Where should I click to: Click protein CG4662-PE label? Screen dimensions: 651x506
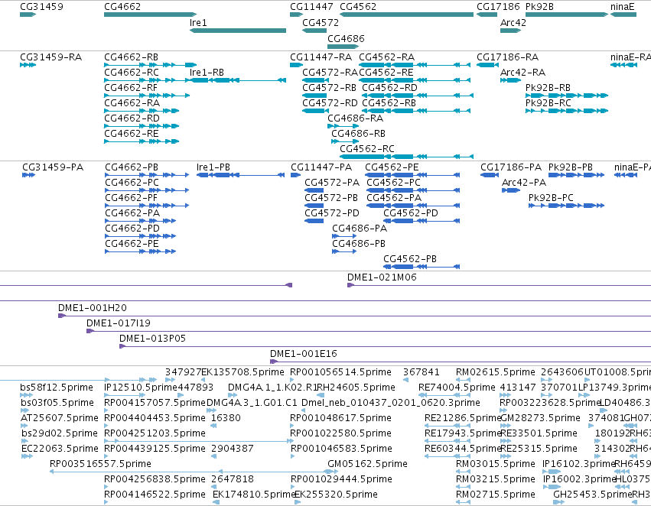[x=132, y=244]
